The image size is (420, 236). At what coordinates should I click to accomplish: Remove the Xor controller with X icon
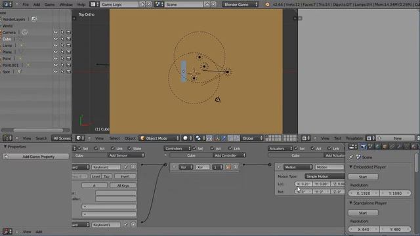[x=236, y=167]
